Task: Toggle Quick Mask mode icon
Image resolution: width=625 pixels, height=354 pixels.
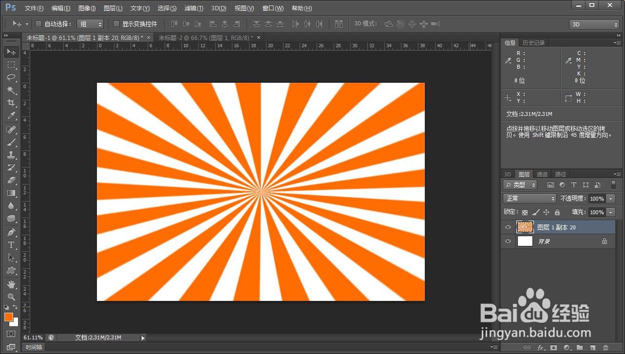Action: (11, 334)
